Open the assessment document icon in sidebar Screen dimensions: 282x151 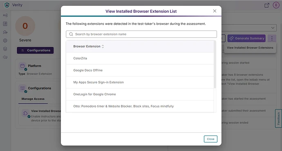(x=5, y=24)
